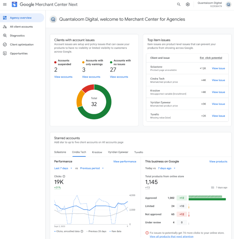View accounts with no issues
Screen dimensions: 234x239
pos(119,77)
